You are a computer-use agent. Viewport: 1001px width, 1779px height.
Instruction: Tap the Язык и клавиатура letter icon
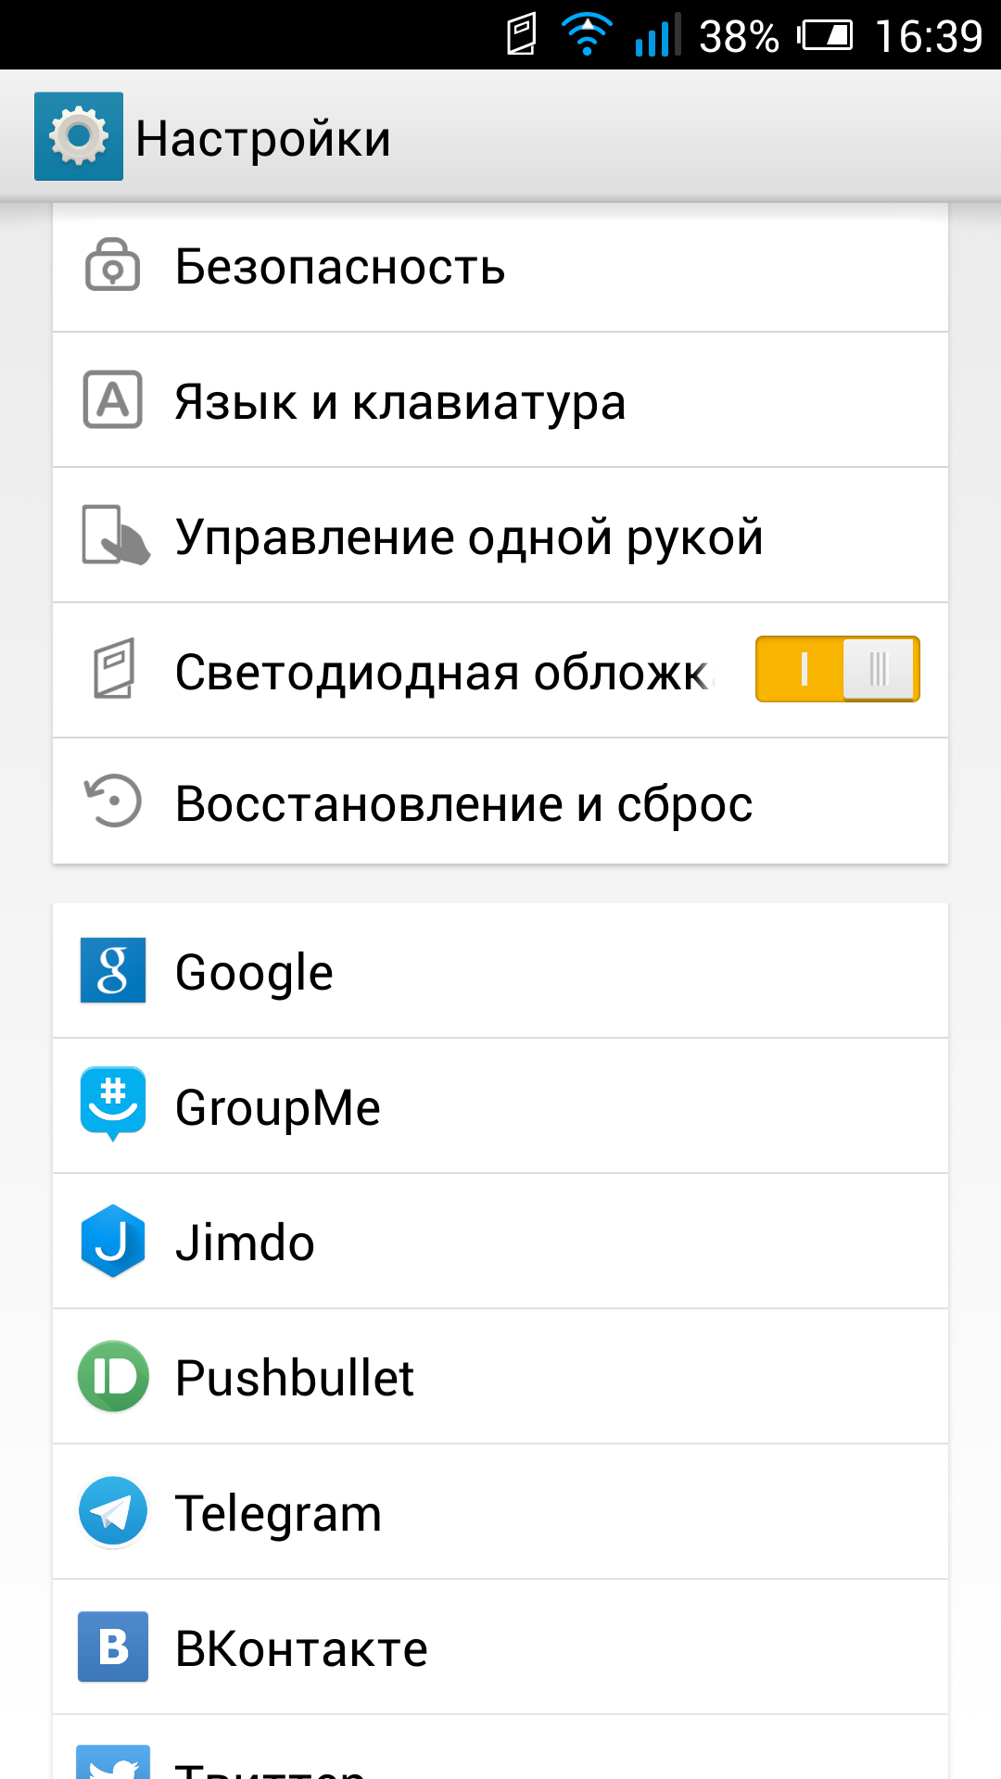113,399
